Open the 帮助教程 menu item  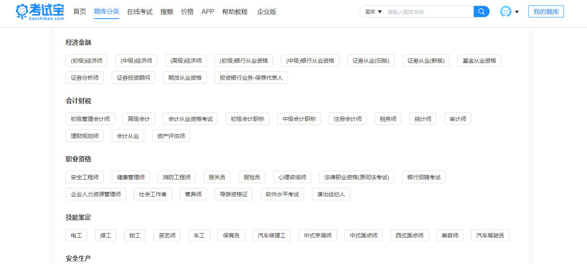coord(235,11)
